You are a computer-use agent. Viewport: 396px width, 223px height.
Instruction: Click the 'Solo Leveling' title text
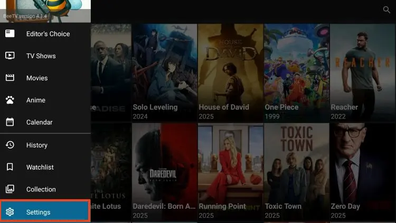[155, 107]
